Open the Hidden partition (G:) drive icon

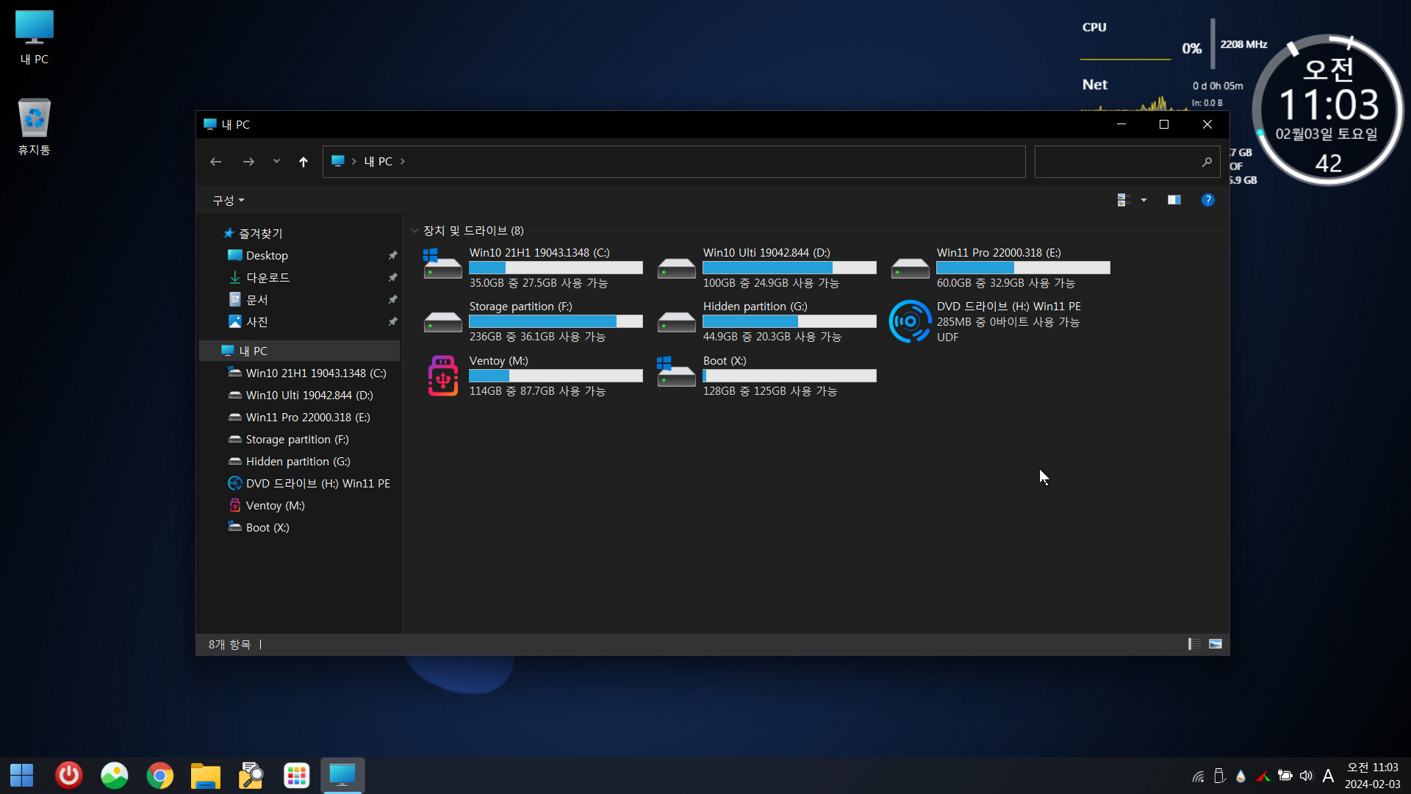[676, 321]
